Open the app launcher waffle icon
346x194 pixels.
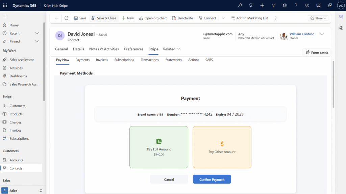(5, 5)
